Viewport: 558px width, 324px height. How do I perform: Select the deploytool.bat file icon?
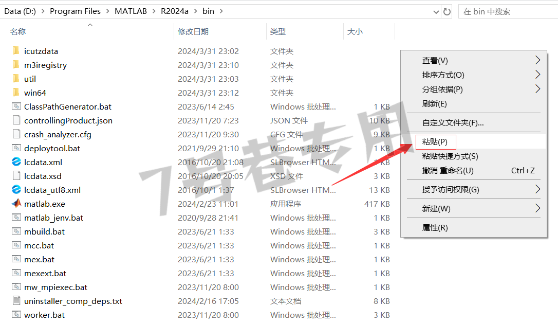pos(16,148)
